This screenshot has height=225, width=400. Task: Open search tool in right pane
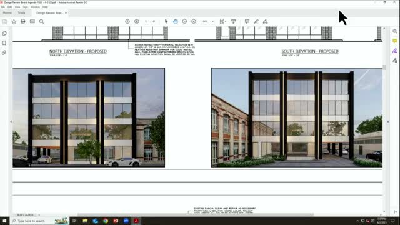click(x=395, y=31)
